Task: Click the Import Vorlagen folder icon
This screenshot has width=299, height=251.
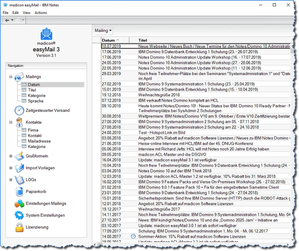Action: [x=19, y=168]
